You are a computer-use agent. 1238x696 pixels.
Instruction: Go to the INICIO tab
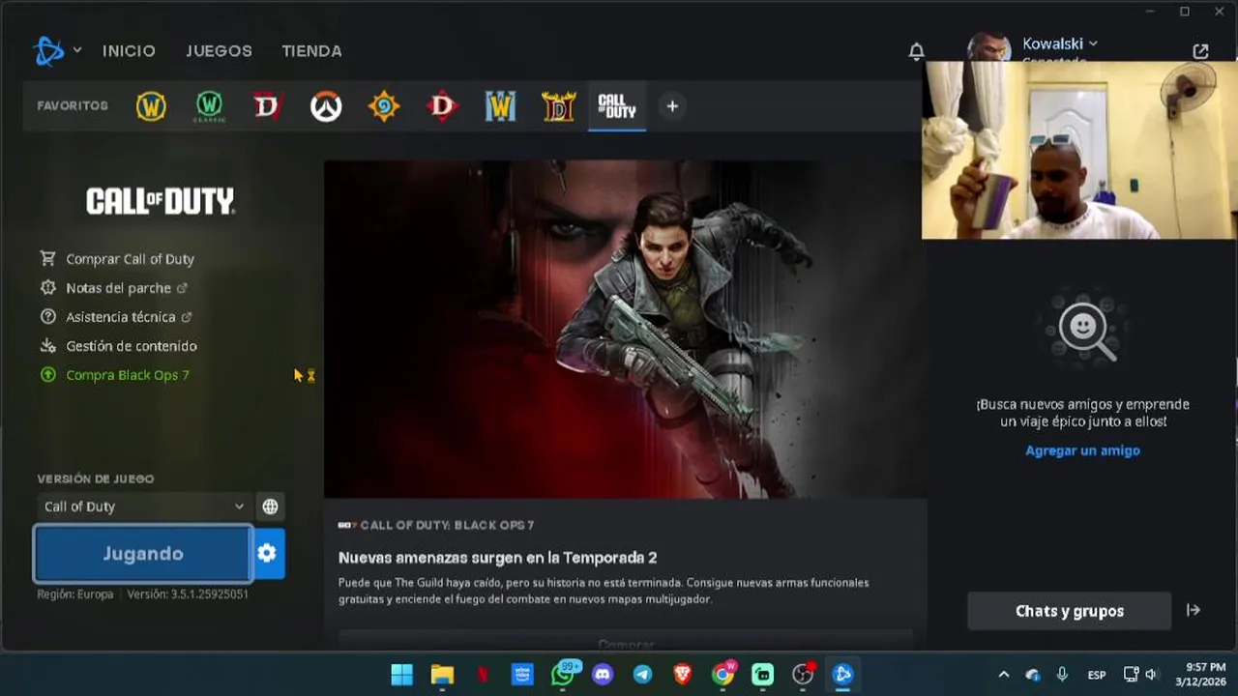[129, 50]
